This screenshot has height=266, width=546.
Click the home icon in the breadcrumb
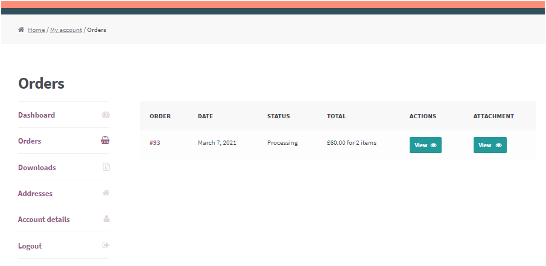tap(21, 30)
